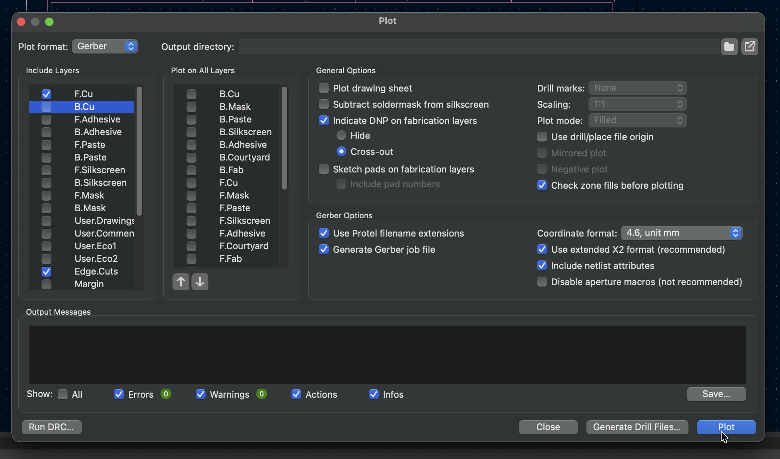Image resolution: width=780 pixels, height=459 pixels.
Task: Open output directory in file manager icon
Action: pos(749,46)
